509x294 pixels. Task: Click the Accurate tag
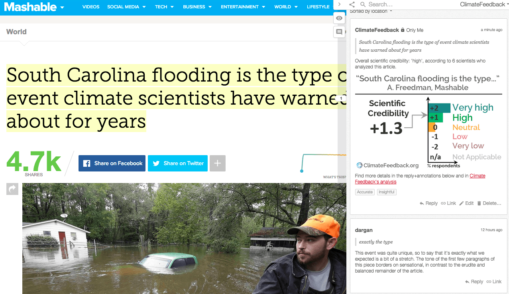click(x=365, y=192)
